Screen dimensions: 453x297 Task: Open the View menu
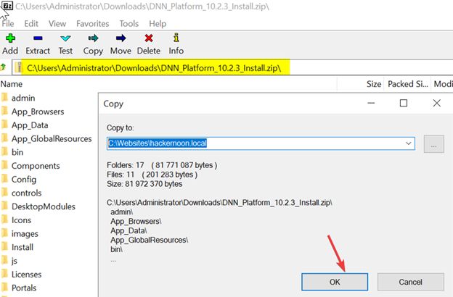pos(57,23)
